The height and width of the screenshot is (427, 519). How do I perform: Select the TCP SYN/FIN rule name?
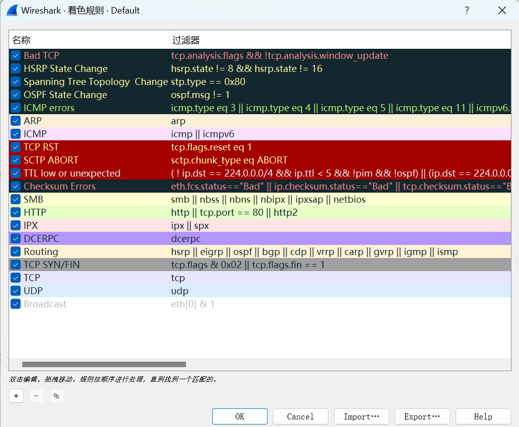click(x=52, y=265)
